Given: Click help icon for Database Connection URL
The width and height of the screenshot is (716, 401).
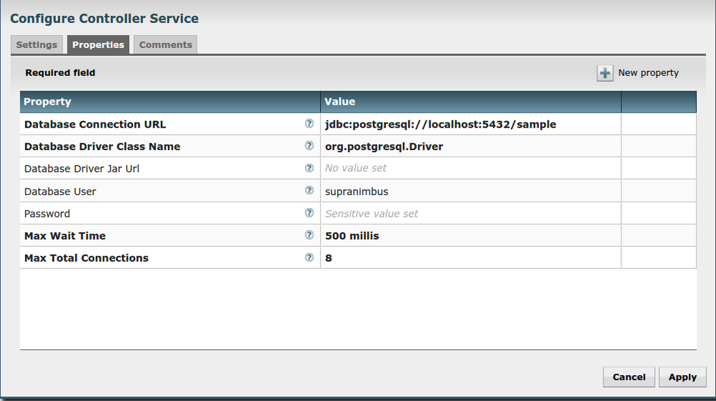Looking at the screenshot, I should click(309, 123).
